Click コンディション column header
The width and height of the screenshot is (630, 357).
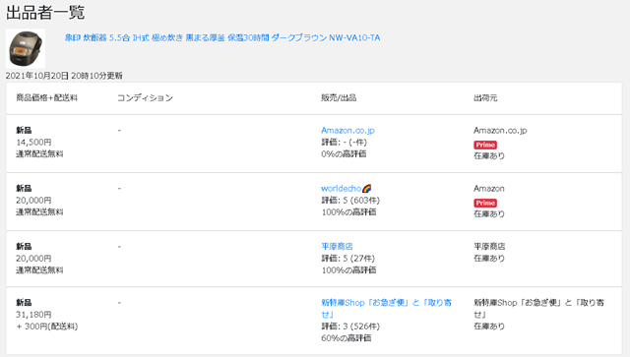[145, 98]
